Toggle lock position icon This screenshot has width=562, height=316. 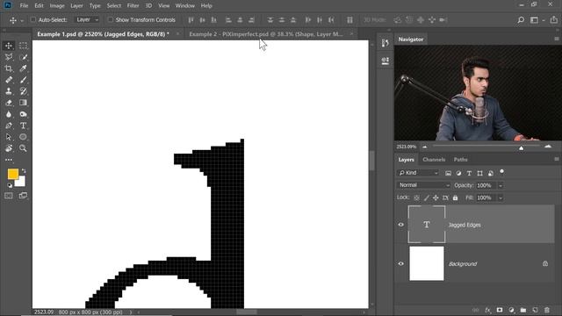(x=436, y=197)
